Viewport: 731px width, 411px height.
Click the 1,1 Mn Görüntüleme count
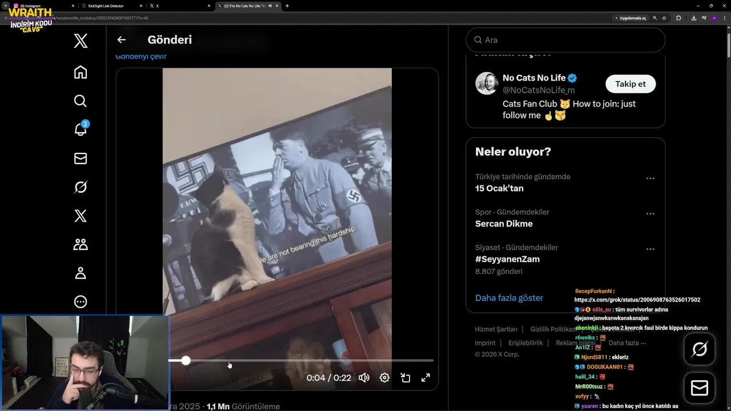pos(243,406)
